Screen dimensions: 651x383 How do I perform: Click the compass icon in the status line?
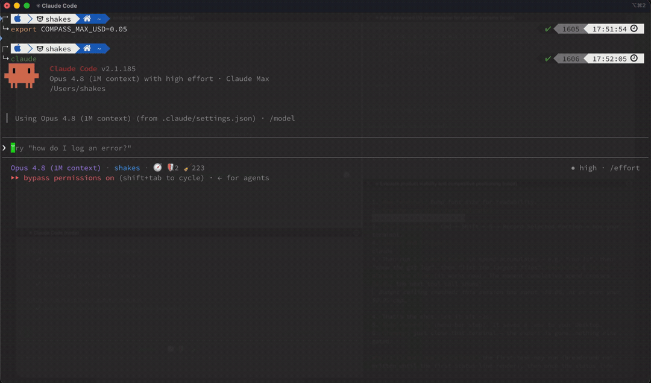[157, 168]
